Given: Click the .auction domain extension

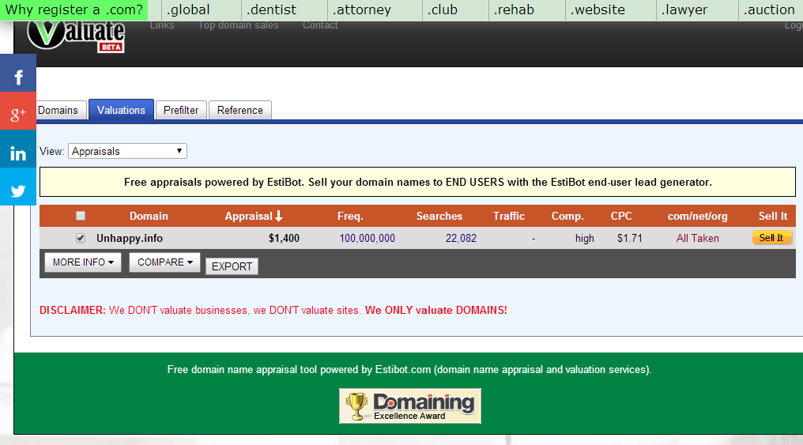Looking at the screenshot, I should [x=769, y=9].
